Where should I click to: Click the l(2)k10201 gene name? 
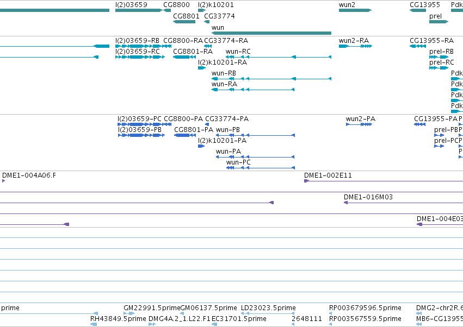(x=216, y=5)
